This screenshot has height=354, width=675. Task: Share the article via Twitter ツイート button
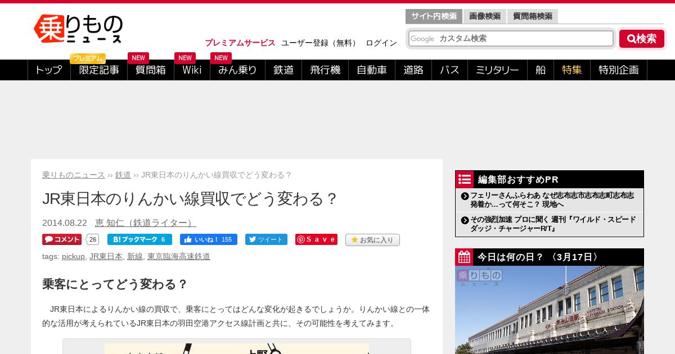click(266, 239)
